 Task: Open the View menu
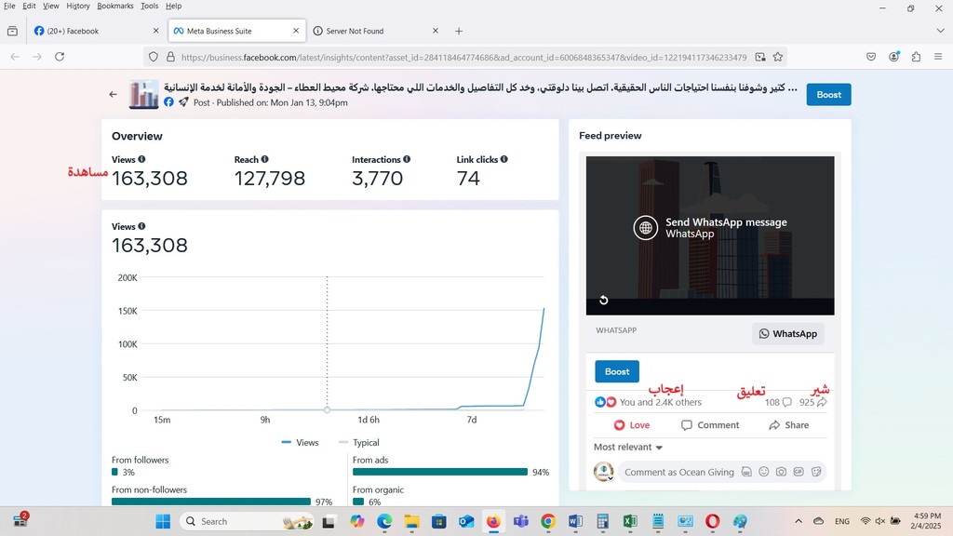coord(51,7)
